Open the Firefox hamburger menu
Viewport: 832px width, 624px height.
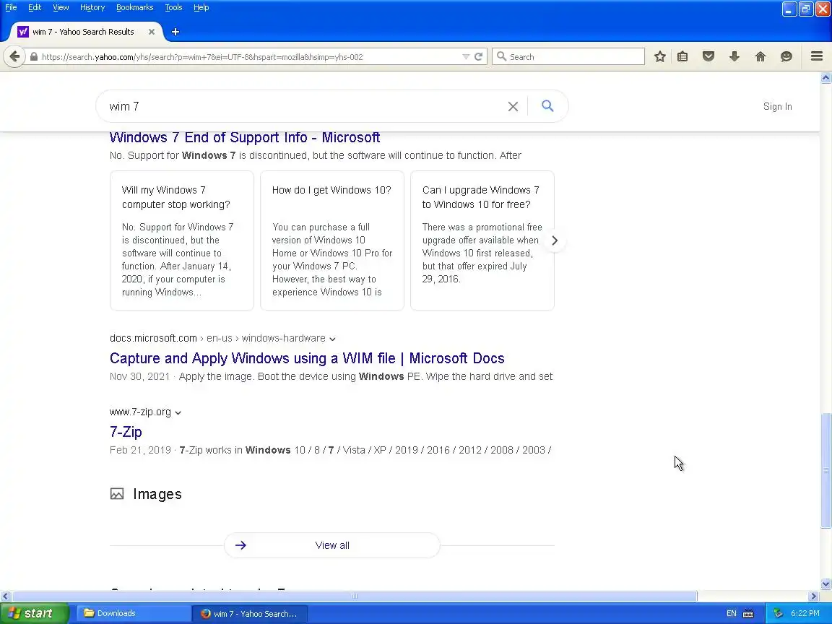[817, 56]
